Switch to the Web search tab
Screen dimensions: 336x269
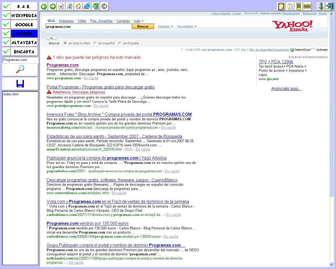[x=51, y=21]
